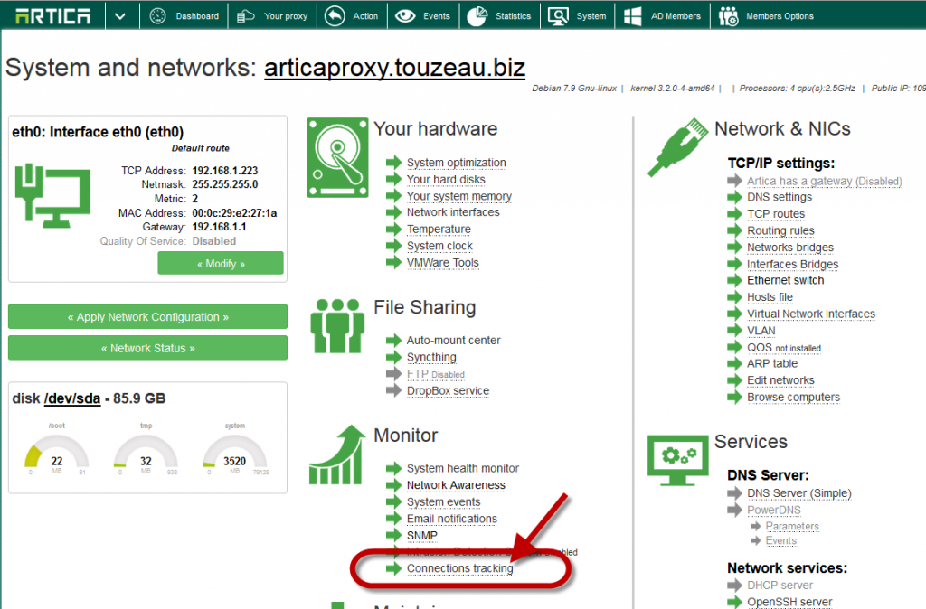926x609 pixels.
Task: Open Network Awareness link
Action: pyautogui.click(x=456, y=485)
